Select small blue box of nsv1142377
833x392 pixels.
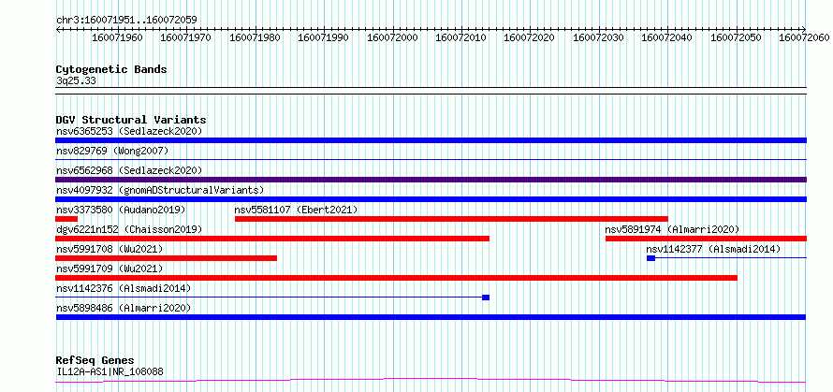[x=650, y=258]
